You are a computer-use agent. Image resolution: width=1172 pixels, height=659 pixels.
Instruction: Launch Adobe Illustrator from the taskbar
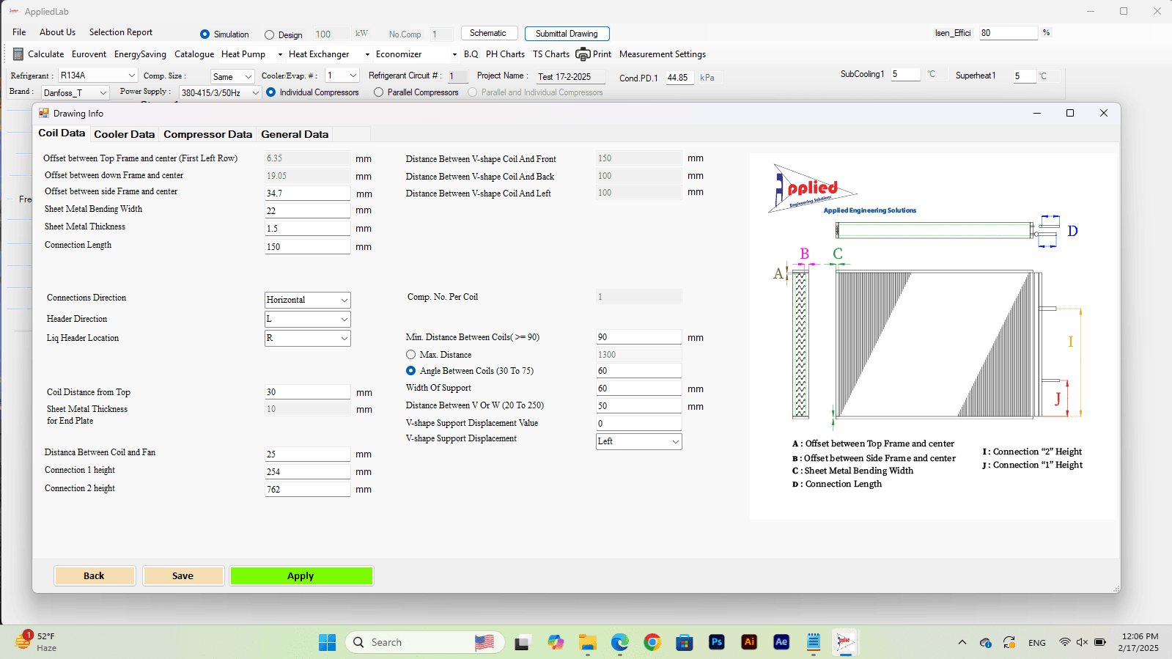click(x=749, y=642)
